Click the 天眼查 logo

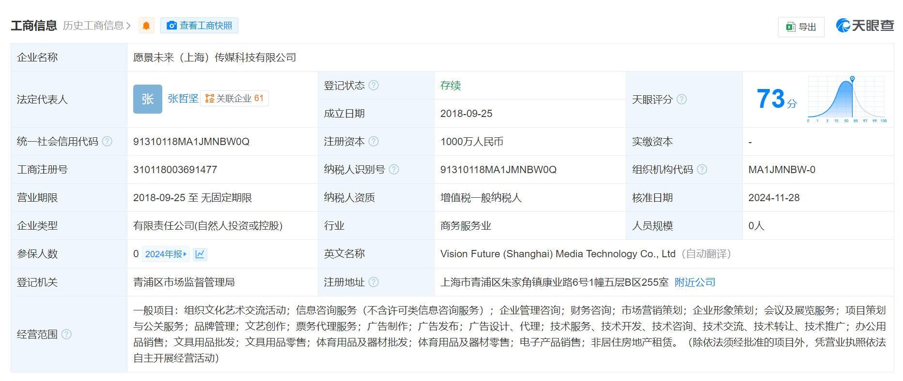(x=865, y=26)
